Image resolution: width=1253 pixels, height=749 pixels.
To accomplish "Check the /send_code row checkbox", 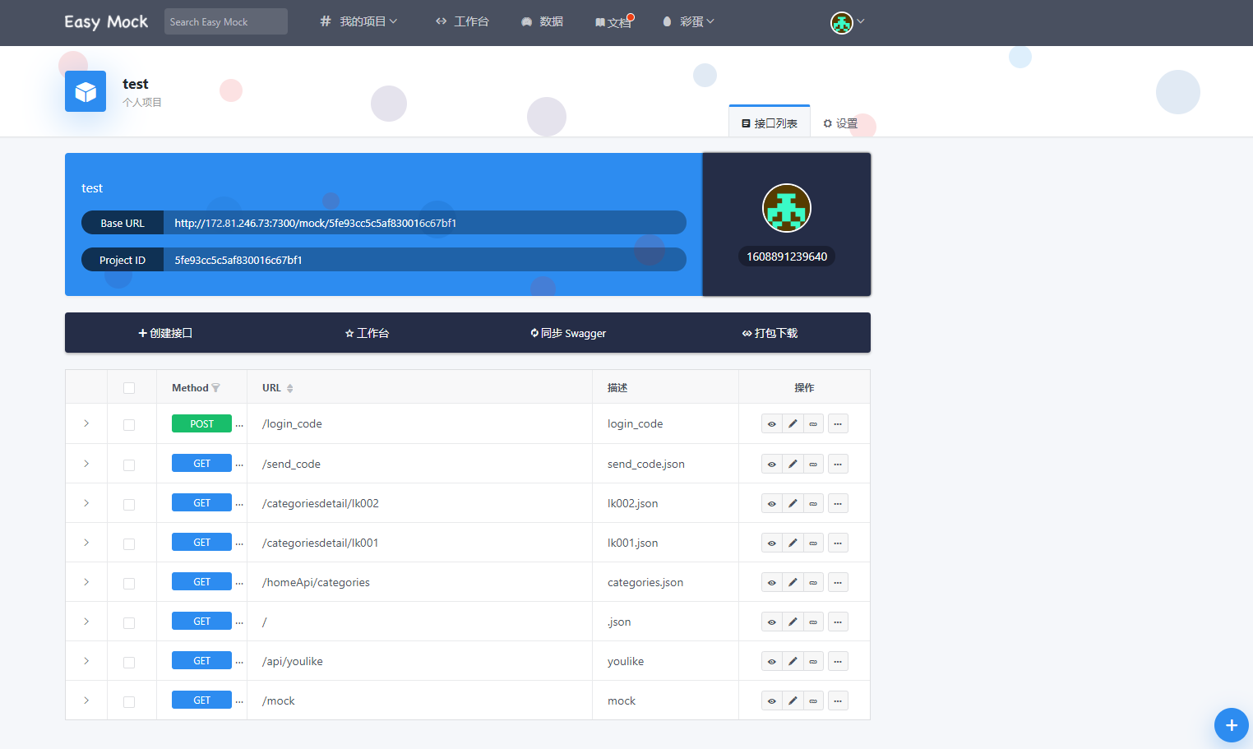I will [x=129, y=465].
